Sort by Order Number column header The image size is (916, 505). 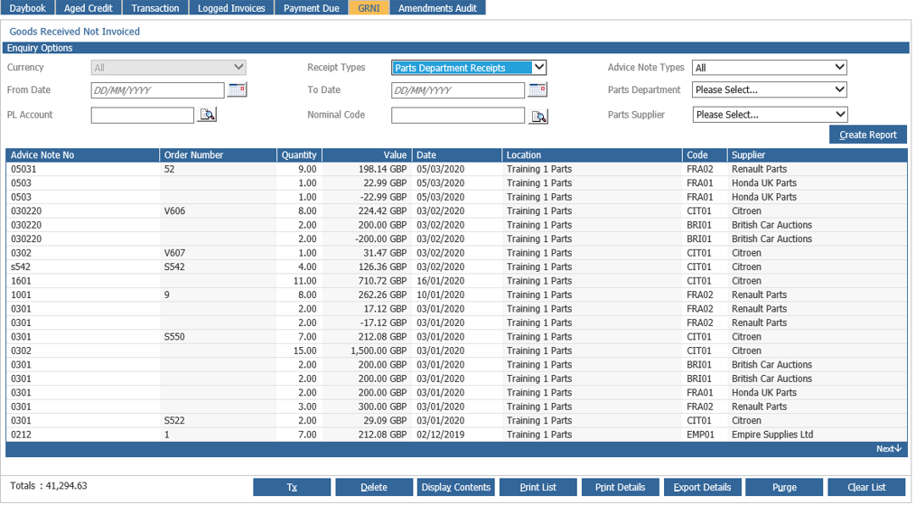tap(218, 154)
